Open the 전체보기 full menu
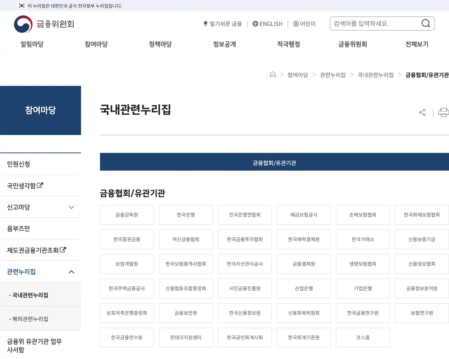The image size is (449, 359). point(417,44)
